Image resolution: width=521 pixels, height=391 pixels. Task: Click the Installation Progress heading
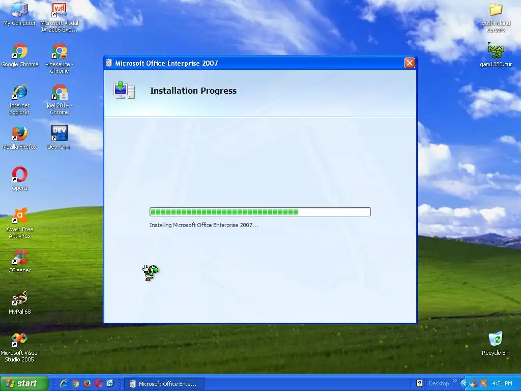click(x=193, y=91)
